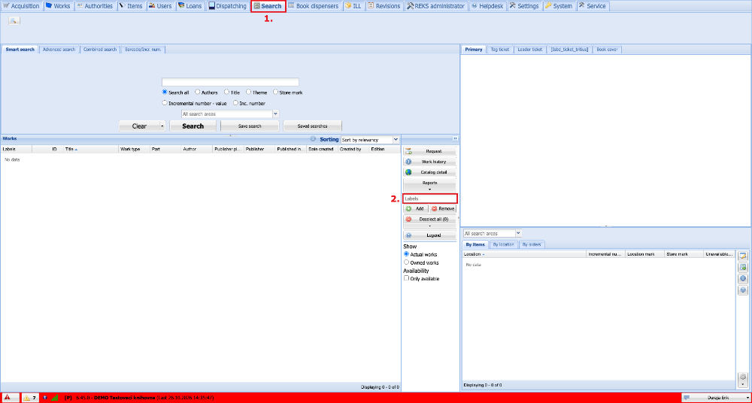Open the REKS administrator tab
752x403 pixels.
pyautogui.click(x=435, y=6)
